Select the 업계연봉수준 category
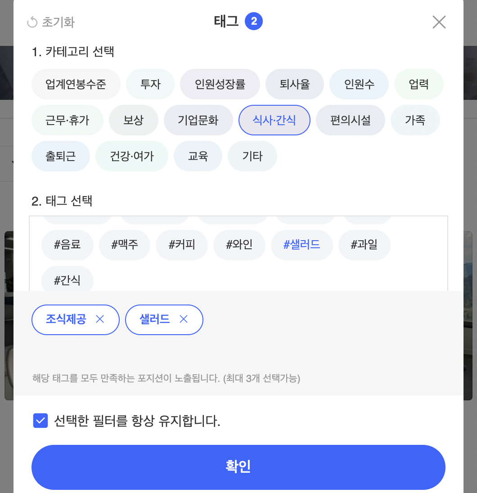The width and height of the screenshot is (477, 493). [x=76, y=84]
